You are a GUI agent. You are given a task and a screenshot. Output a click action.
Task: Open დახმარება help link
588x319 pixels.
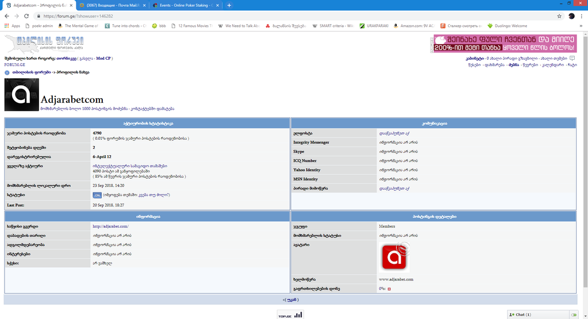(494, 65)
